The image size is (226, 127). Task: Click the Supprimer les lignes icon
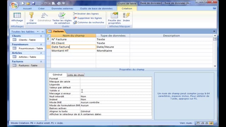tap(75, 18)
